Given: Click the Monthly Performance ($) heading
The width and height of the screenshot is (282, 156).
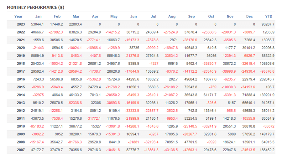Looking at the screenshot, I should [x=36, y=8].
